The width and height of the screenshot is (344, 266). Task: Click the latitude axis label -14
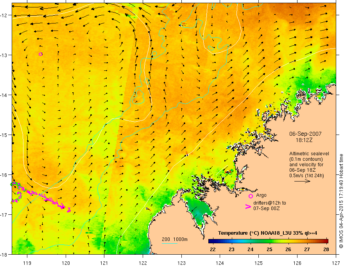[x=4, y=95]
